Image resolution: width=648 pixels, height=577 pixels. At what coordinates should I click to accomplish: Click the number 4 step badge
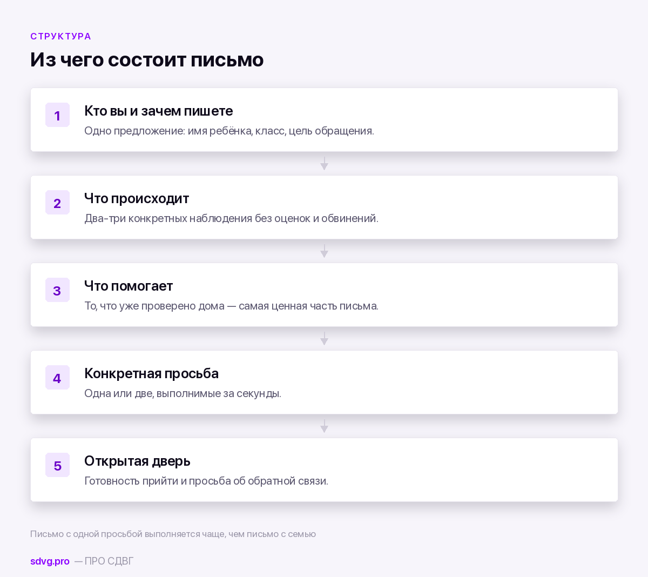[57, 378]
